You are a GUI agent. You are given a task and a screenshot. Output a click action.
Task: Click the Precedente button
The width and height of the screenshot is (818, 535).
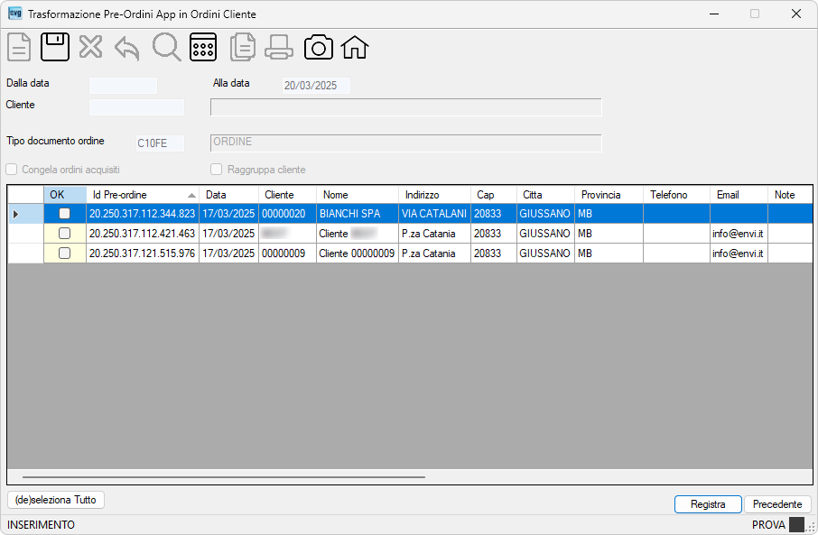(777, 504)
